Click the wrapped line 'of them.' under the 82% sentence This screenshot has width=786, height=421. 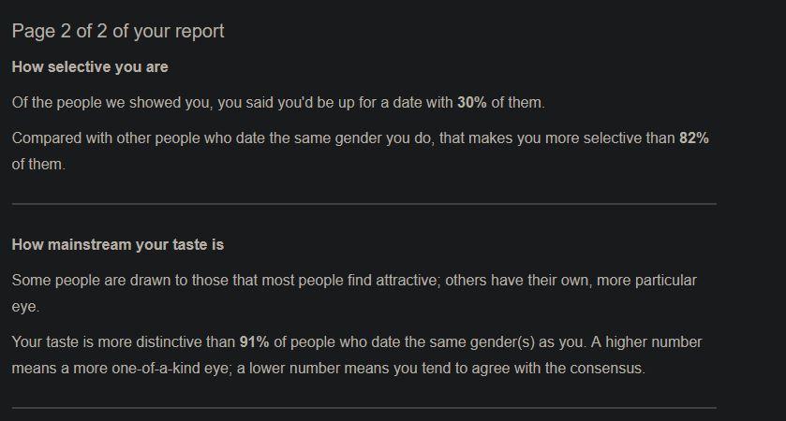point(38,165)
